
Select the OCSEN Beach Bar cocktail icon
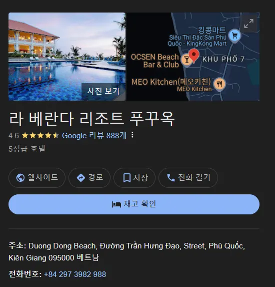[186, 60]
